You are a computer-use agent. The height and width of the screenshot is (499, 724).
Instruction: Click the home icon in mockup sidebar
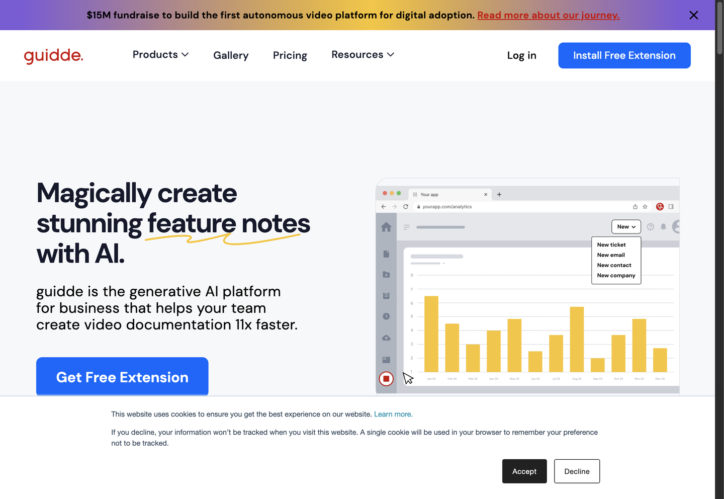pyautogui.click(x=386, y=227)
